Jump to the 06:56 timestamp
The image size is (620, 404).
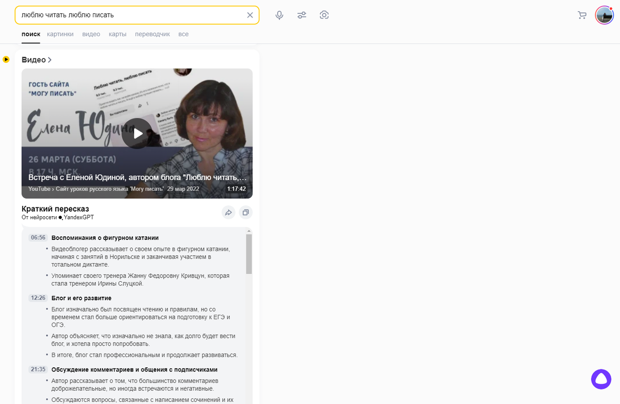[38, 238]
